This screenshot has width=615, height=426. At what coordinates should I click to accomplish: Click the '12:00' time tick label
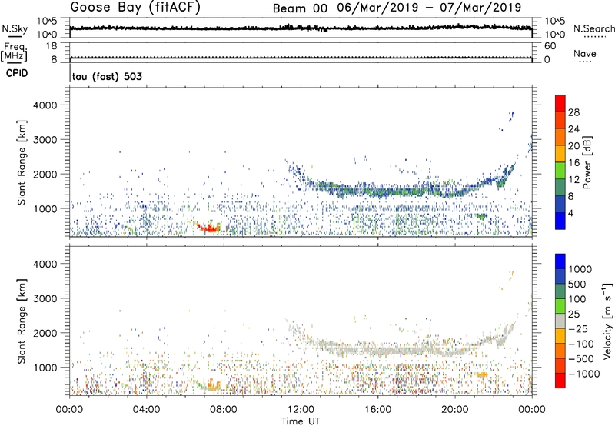[301, 410]
